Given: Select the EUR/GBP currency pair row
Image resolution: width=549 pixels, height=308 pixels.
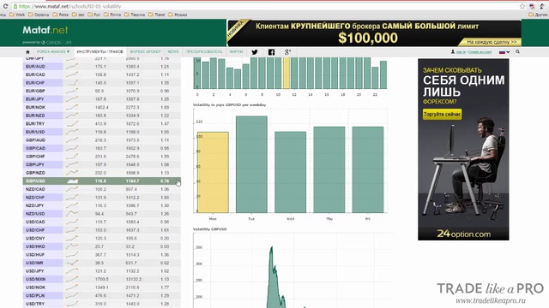Looking at the screenshot, I should point(102,91).
